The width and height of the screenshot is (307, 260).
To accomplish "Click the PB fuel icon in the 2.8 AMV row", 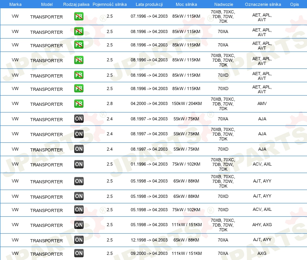I will tap(79, 103).
